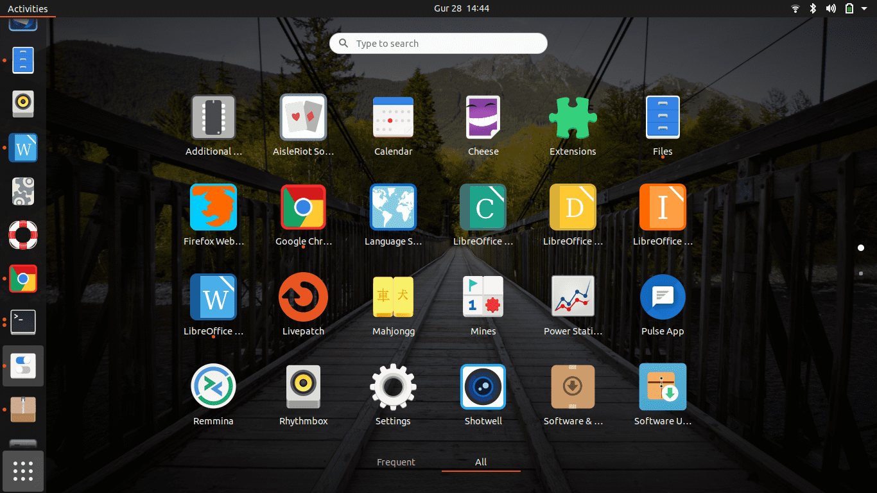The width and height of the screenshot is (877, 493).
Task: Open Google Chrome from the dock
Action: pos(23,279)
